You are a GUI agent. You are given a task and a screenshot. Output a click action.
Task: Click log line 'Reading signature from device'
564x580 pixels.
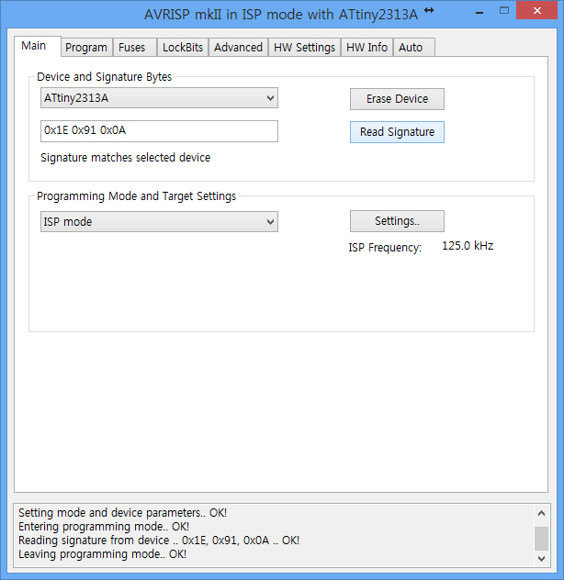click(x=159, y=541)
